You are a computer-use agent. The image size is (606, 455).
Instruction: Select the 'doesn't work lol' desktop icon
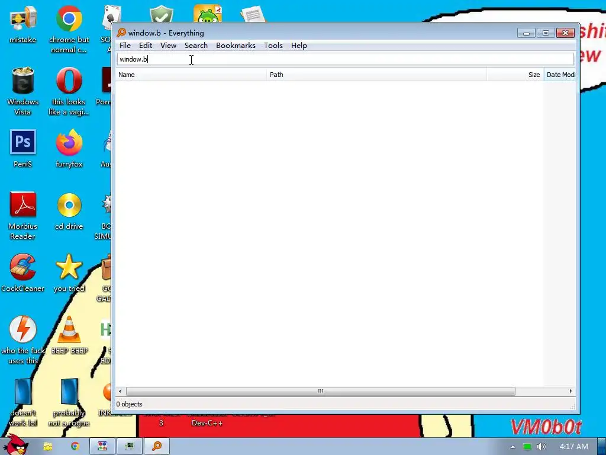tap(23, 402)
